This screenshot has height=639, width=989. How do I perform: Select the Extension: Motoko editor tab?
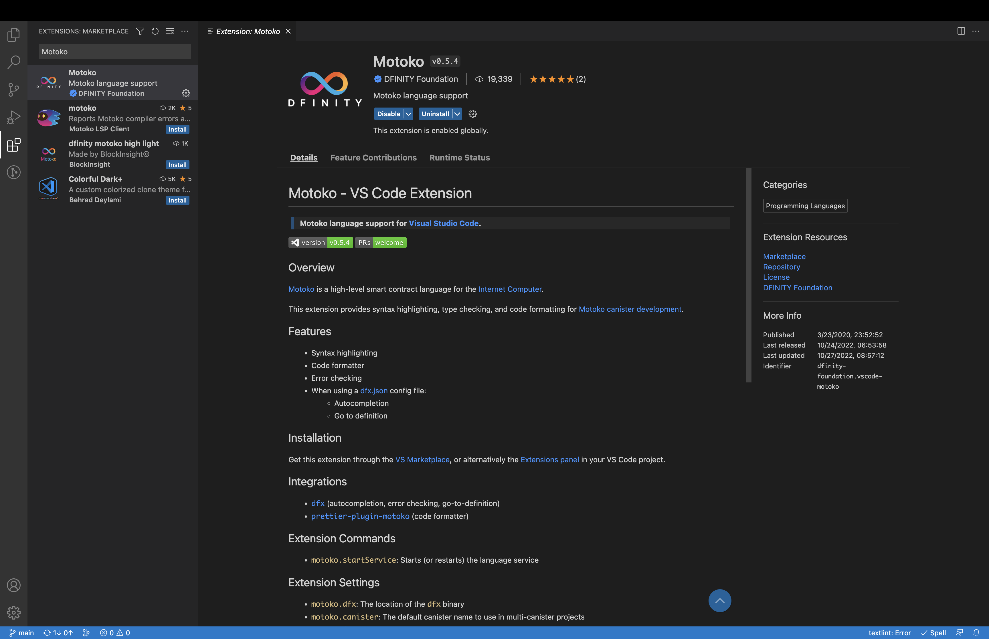click(248, 31)
